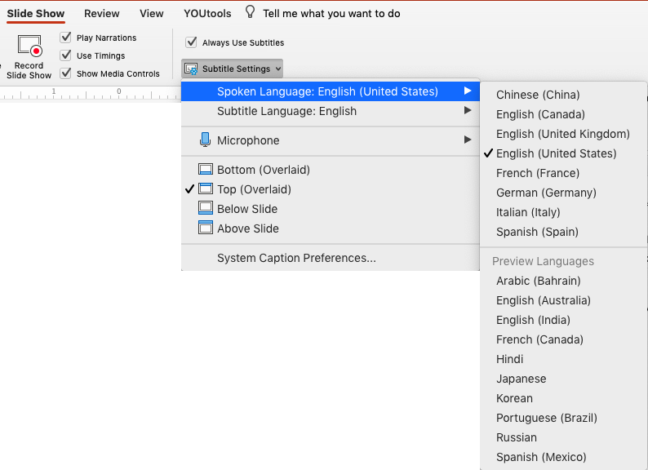Click the Record Slide Show icon
648x470 pixels.
tap(29, 47)
